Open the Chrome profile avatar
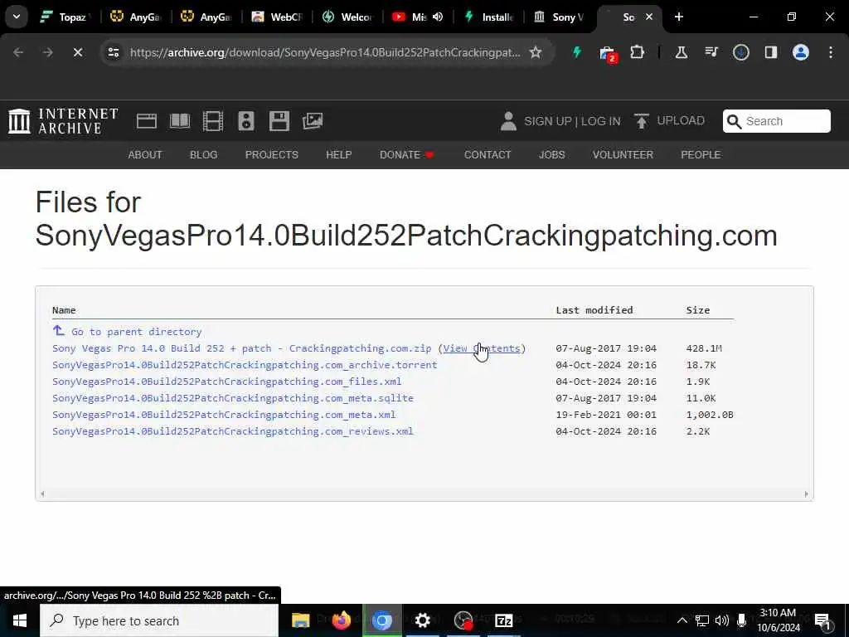This screenshot has width=849, height=637. coord(801,52)
